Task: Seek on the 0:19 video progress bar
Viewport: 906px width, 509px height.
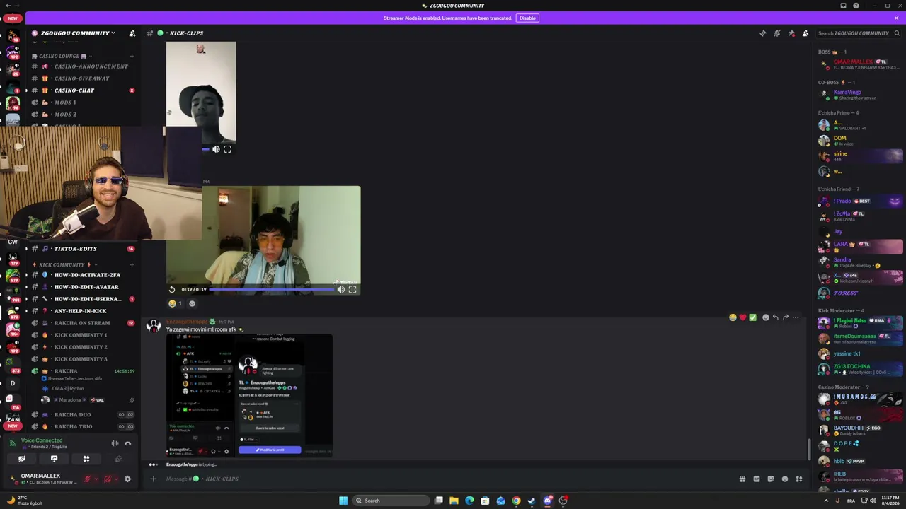Action: click(x=271, y=289)
